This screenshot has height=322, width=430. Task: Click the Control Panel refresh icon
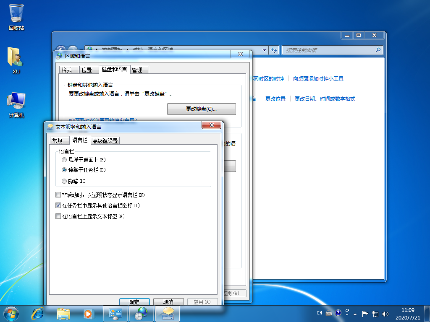pyautogui.click(x=274, y=50)
